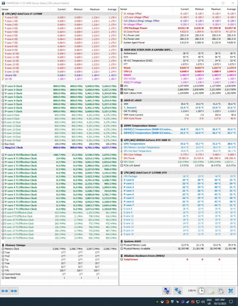The width and height of the screenshot is (238, 306).
Task: Switch the ENG UK input language
Action: click(x=209, y=302)
